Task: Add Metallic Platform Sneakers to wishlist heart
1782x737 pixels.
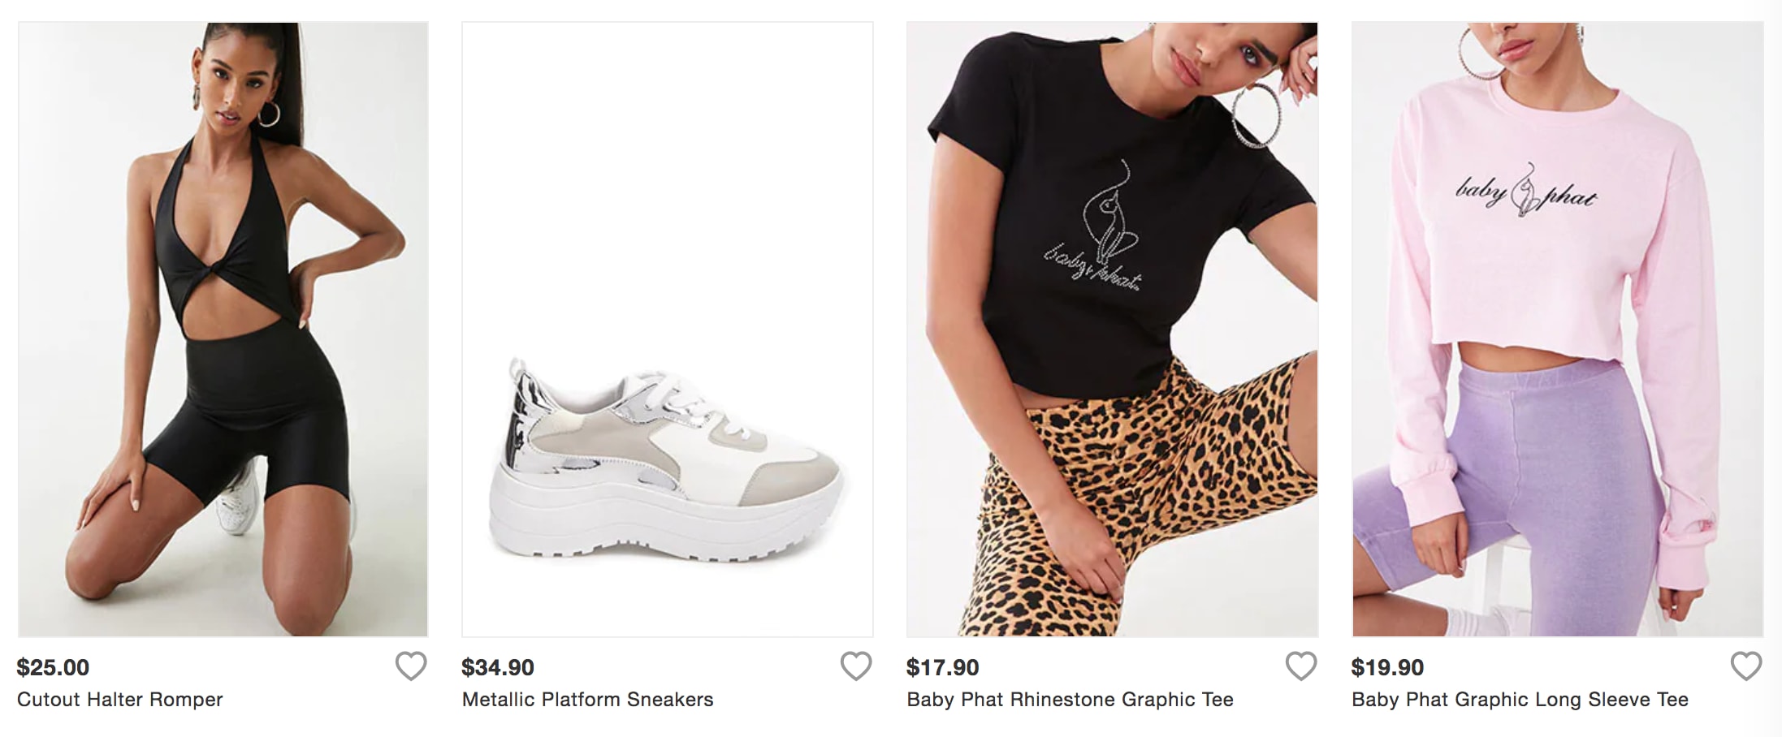Action: (855, 666)
